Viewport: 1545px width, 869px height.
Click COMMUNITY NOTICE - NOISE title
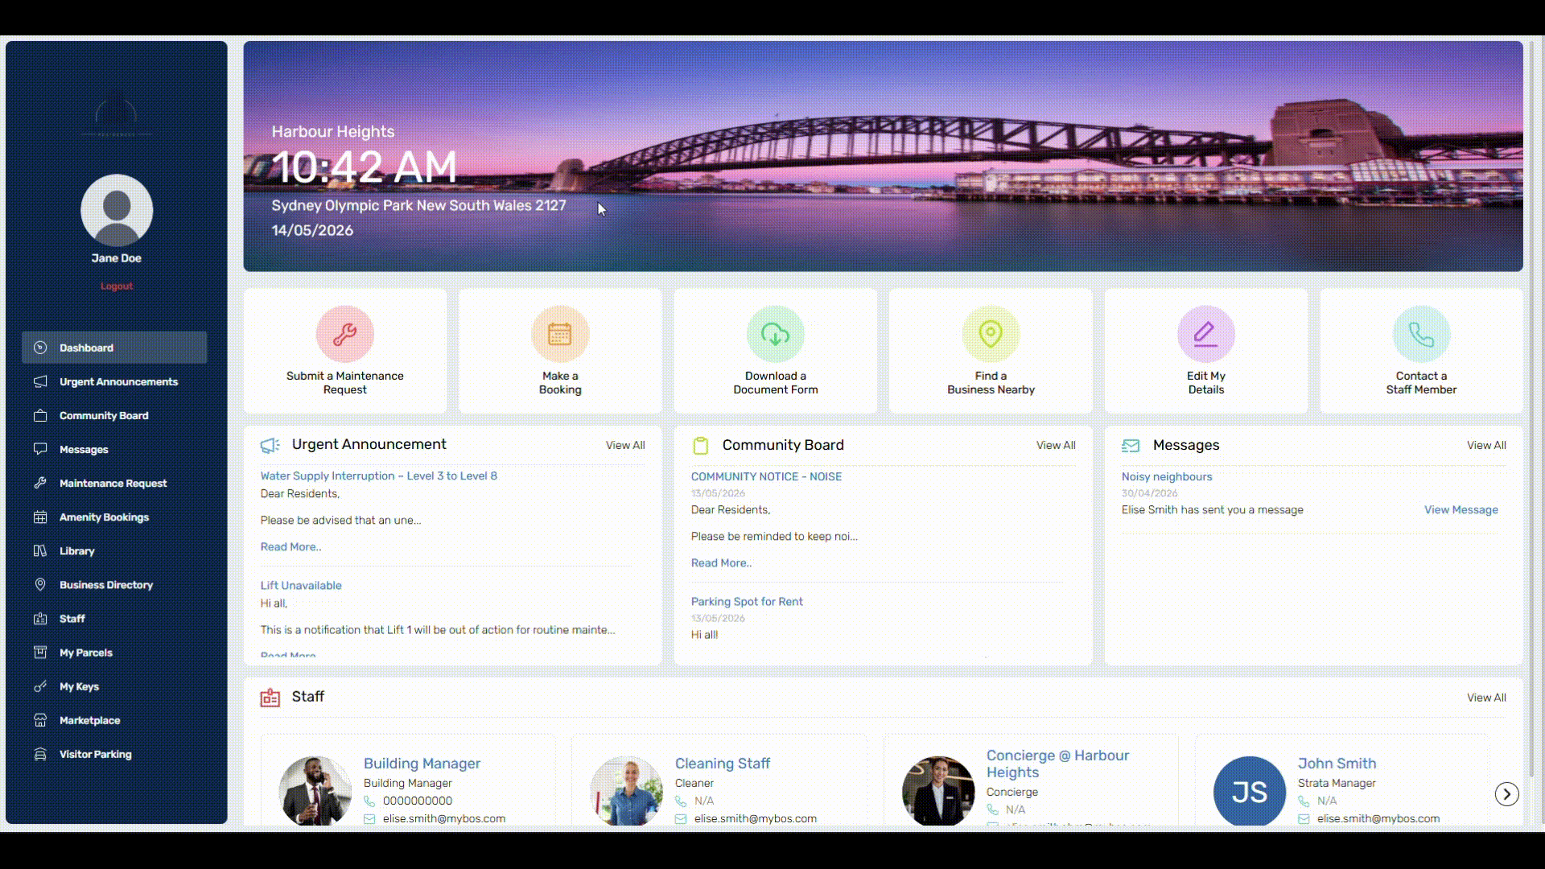tap(766, 476)
